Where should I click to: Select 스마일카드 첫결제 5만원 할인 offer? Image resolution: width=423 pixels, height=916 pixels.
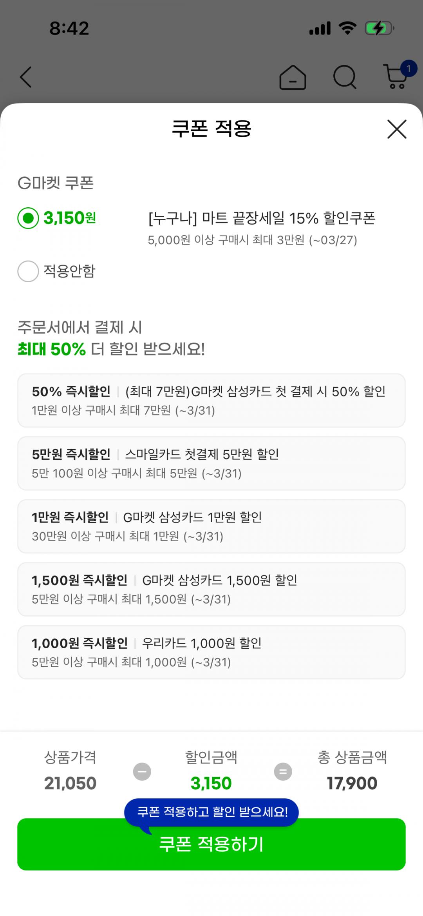[211, 463]
